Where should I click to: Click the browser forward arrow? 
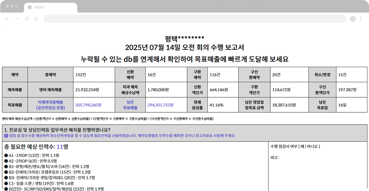tap(17, 19)
